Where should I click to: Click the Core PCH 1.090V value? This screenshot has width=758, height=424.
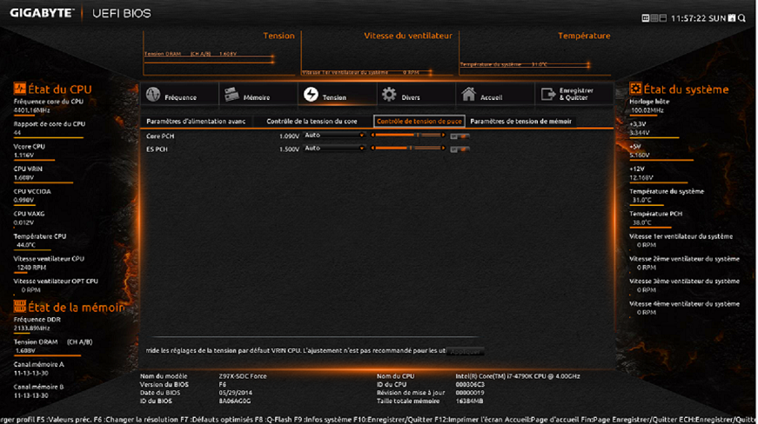pyautogui.click(x=289, y=136)
